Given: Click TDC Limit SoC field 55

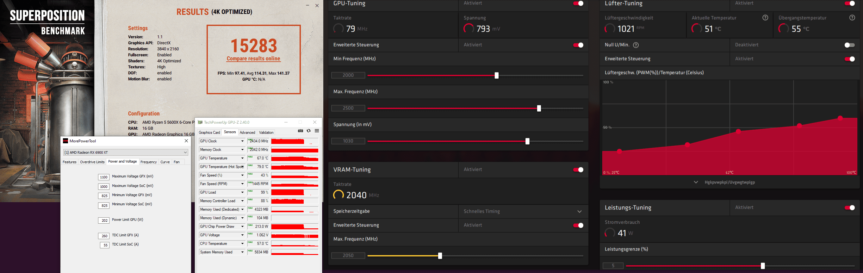Looking at the screenshot, I should click(104, 245).
